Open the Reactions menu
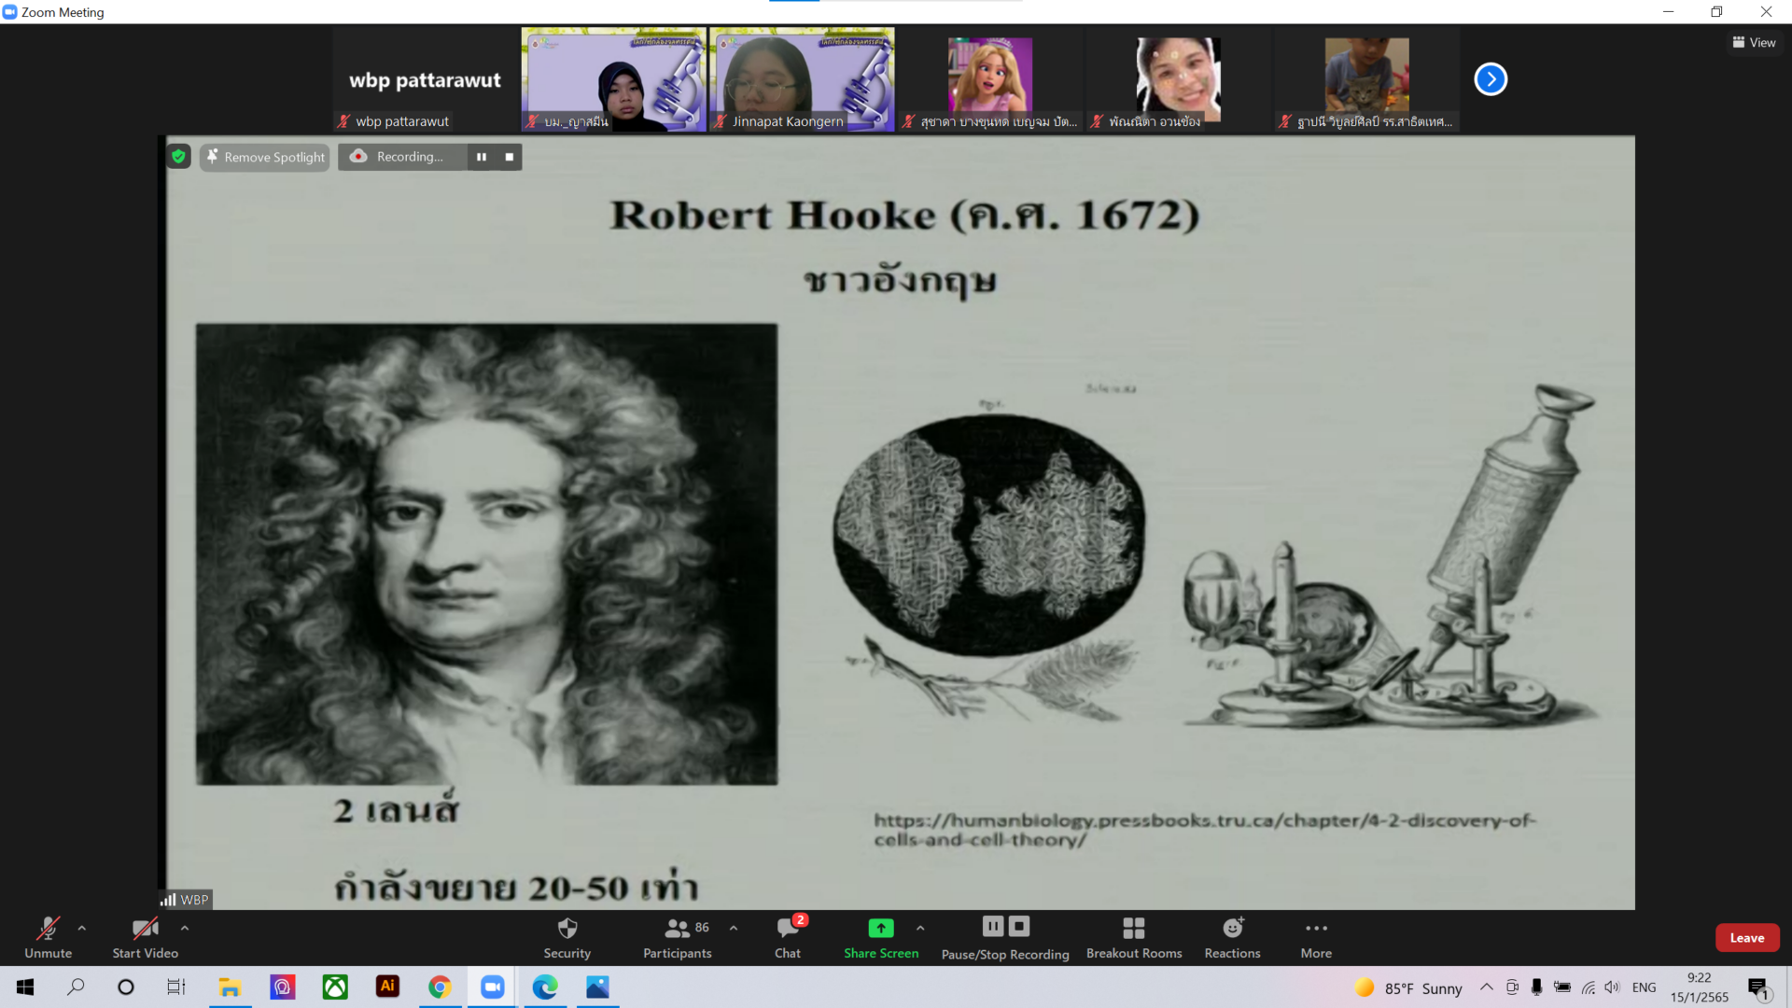 [1232, 936]
